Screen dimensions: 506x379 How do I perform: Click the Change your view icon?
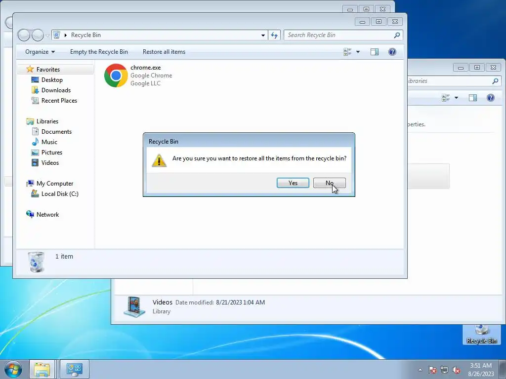click(x=347, y=52)
